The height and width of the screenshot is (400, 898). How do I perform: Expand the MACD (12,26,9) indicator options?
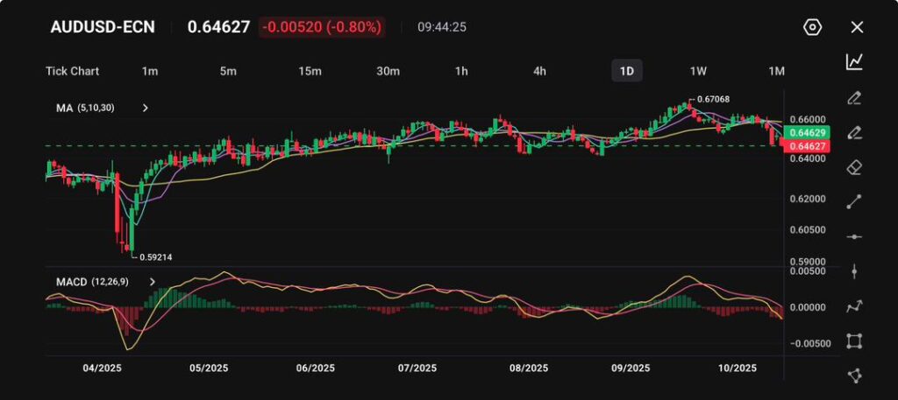(x=152, y=282)
